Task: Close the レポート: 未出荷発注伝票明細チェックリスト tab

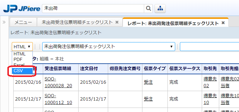Action: pos(223,23)
